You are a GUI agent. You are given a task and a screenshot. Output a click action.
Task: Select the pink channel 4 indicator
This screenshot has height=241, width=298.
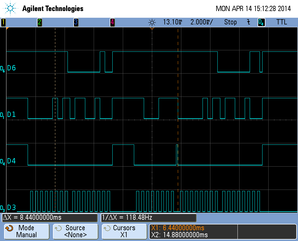click(112, 22)
